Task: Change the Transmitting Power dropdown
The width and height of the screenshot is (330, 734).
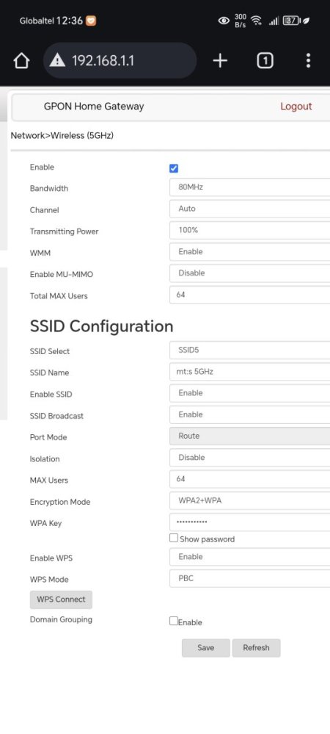Action: pos(249,230)
